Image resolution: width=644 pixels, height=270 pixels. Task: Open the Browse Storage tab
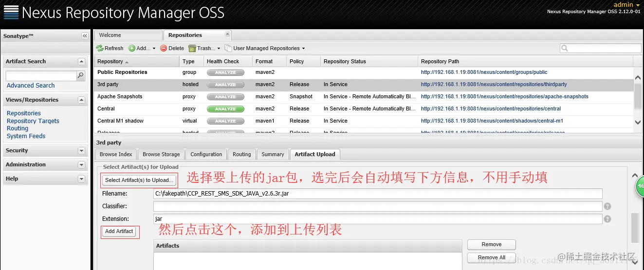[161, 154]
